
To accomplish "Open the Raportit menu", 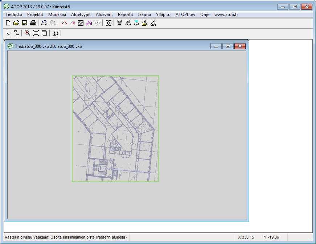I will (126, 15).
